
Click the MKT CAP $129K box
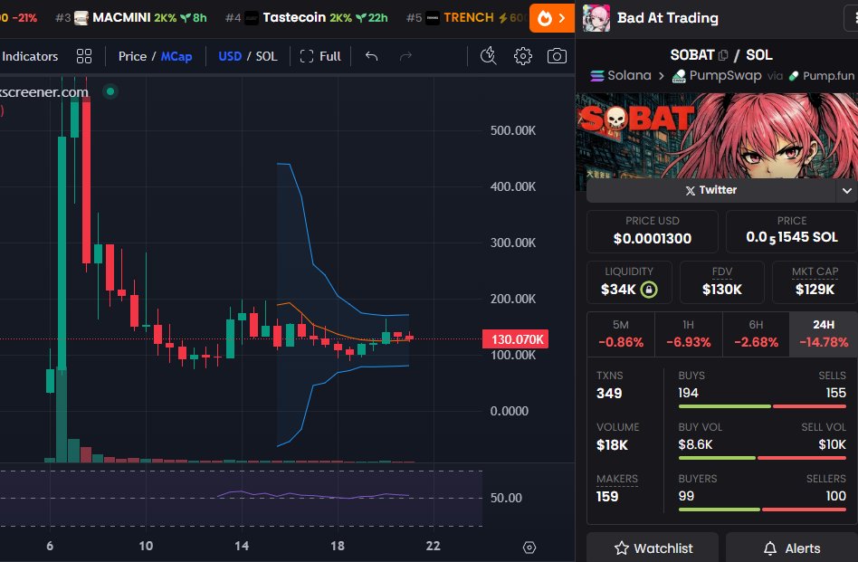(815, 281)
